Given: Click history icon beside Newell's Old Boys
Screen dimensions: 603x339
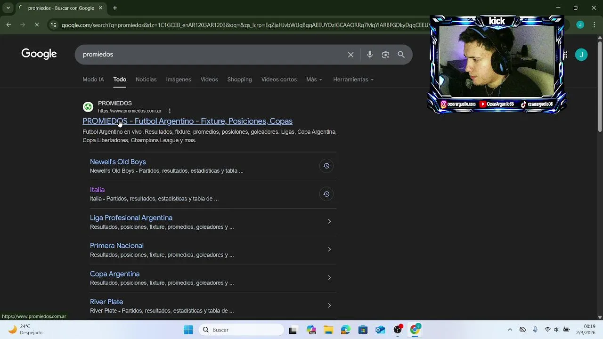Looking at the screenshot, I should 326,166.
